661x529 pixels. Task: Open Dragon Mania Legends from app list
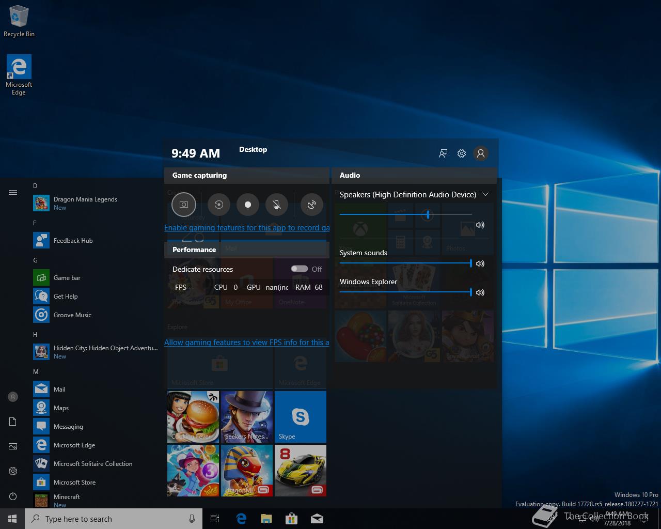click(x=96, y=203)
